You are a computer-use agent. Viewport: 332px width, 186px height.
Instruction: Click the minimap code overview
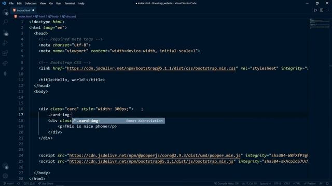tap(320, 24)
